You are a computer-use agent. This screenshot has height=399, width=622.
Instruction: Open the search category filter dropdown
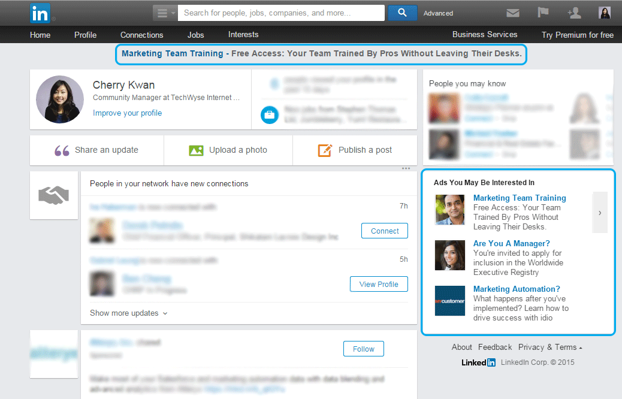pyautogui.click(x=165, y=13)
